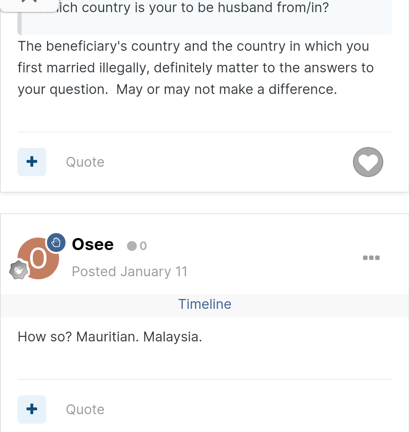409x432 pixels.
Task: Click the paragraph beginning 'The beneficiary's country'
Action: pos(195,68)
